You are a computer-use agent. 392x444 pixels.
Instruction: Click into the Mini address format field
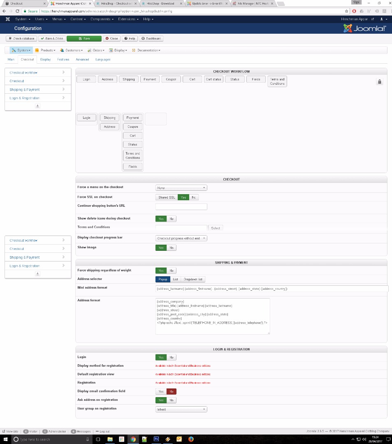[x=271, y=289]
